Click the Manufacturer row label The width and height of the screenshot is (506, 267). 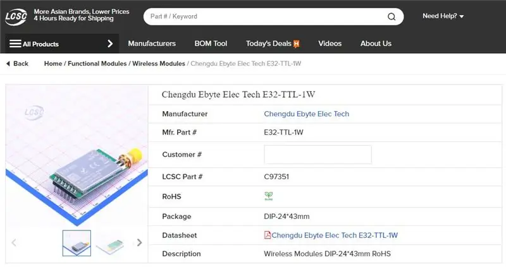click(x=185, y=114)
